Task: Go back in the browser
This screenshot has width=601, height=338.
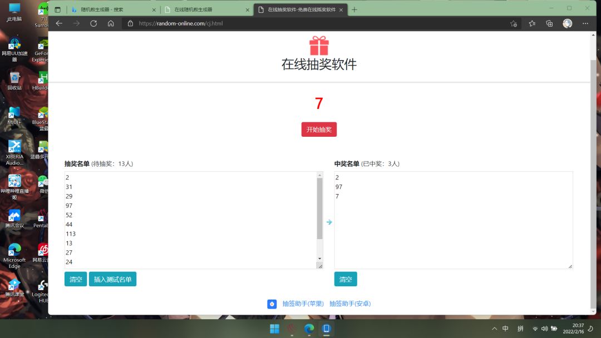Action: pos(59,23)
